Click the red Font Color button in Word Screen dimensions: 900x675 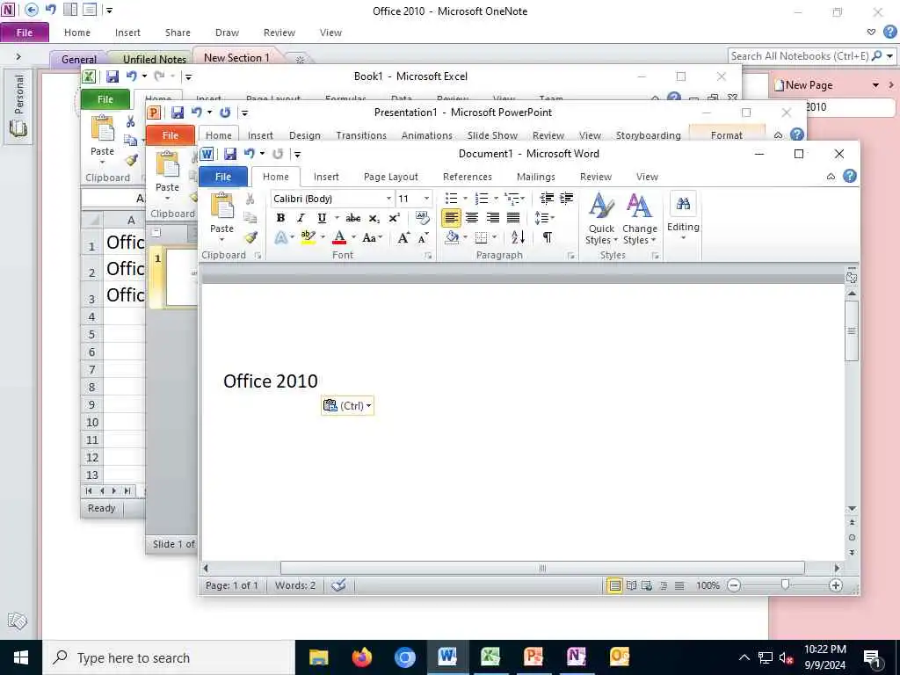click(339, 237)
